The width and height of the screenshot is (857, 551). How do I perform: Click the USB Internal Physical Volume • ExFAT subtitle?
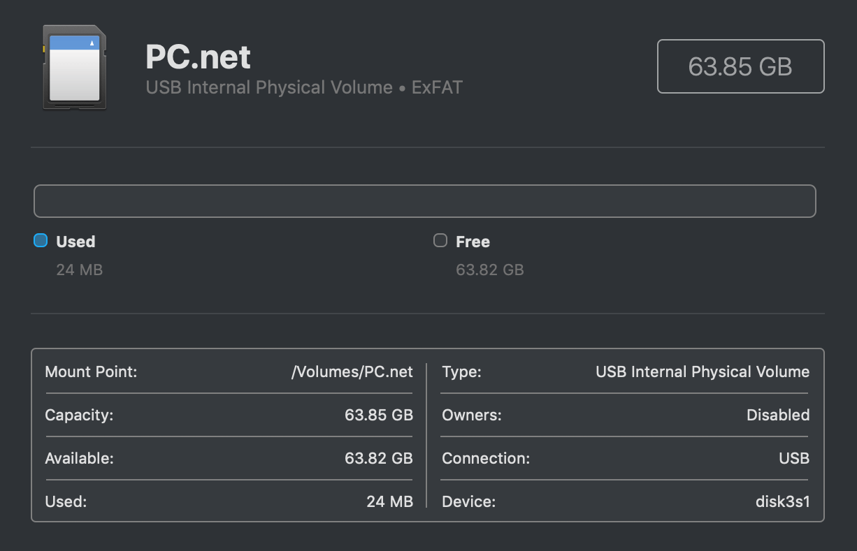304,87
